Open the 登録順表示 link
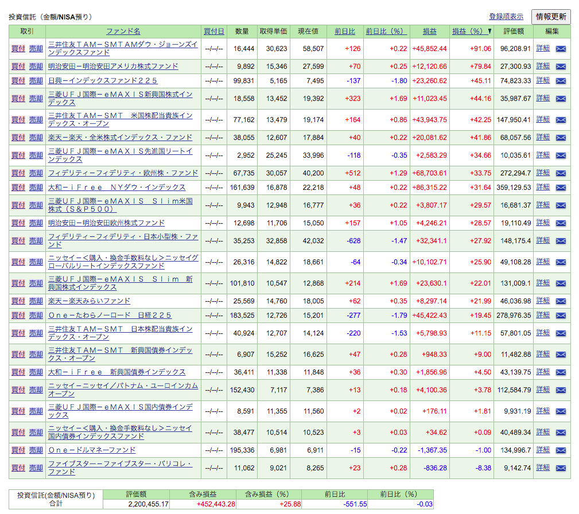Image resolution: width=579 pixels, height=514 pixels. tap(506, 17)
